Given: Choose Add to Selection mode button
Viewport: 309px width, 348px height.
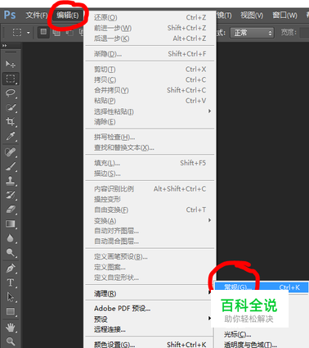Looking at the screenshot, I should (56, 33).
